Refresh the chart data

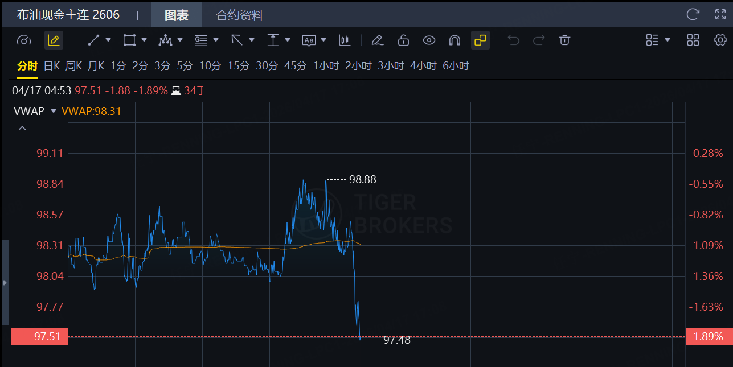[693, 14]
